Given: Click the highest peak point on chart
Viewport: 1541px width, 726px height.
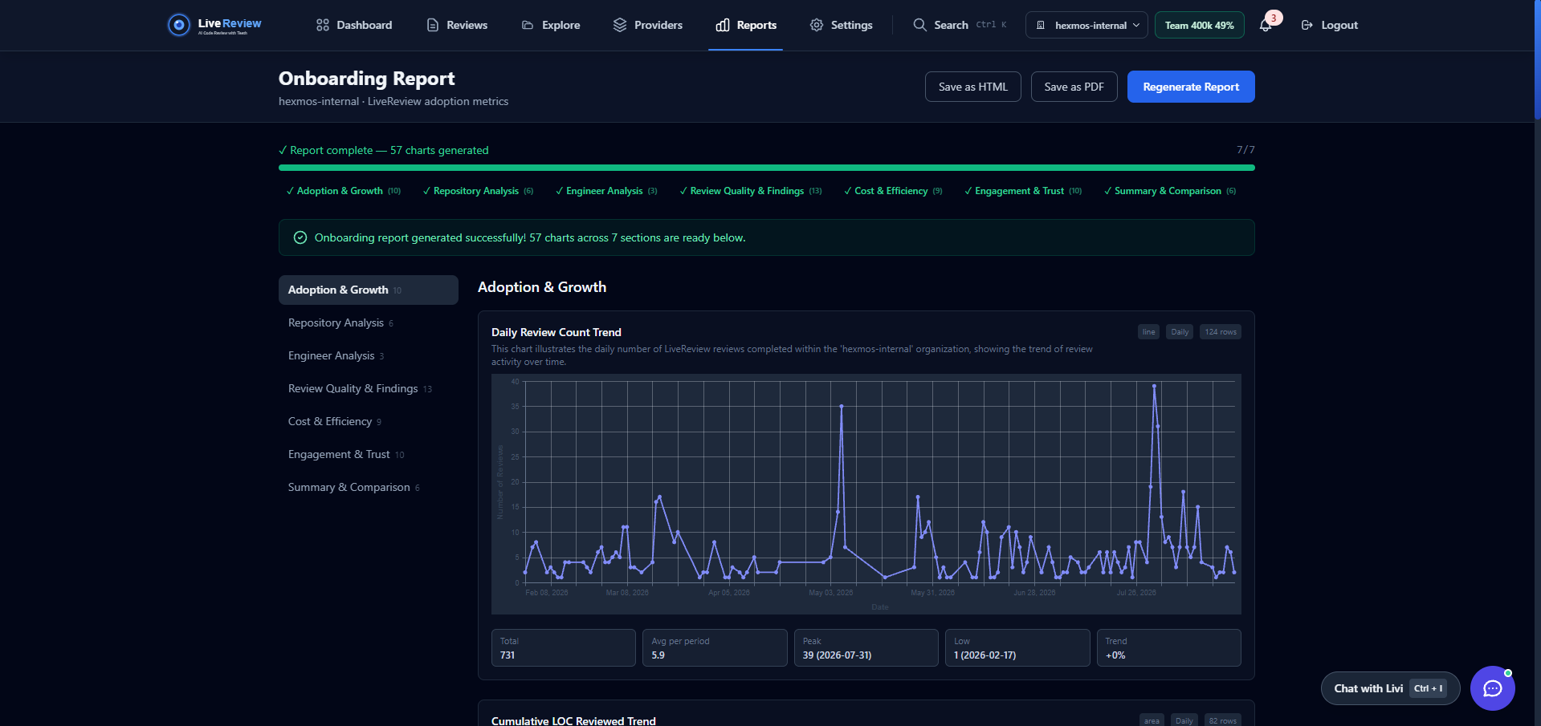Looking at the screenshot, I should (x=1154, y=386).
